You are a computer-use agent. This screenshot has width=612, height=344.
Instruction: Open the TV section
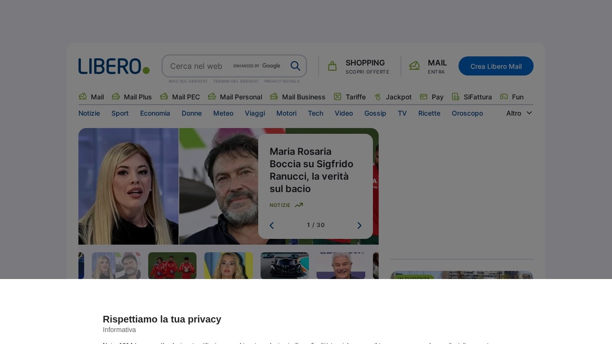tap(402, 113)
